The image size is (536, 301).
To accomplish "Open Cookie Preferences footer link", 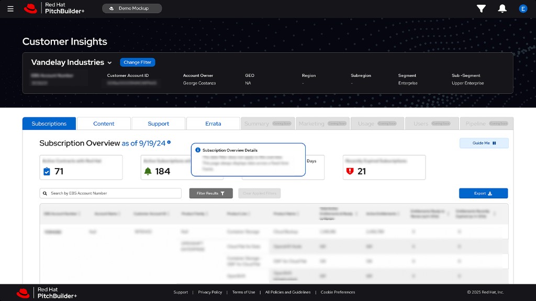I will (338, 292).
